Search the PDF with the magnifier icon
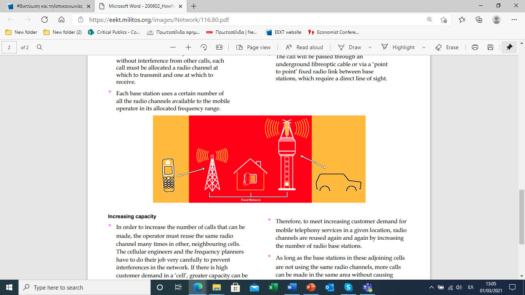The image size is (525, 295). coord(39,47)
